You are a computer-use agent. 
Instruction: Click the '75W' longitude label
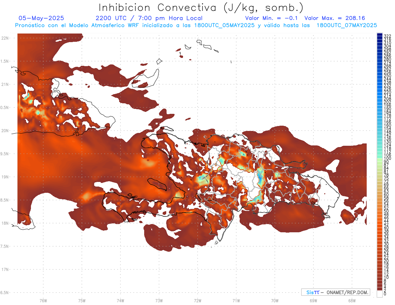click(x=82, y=300)
